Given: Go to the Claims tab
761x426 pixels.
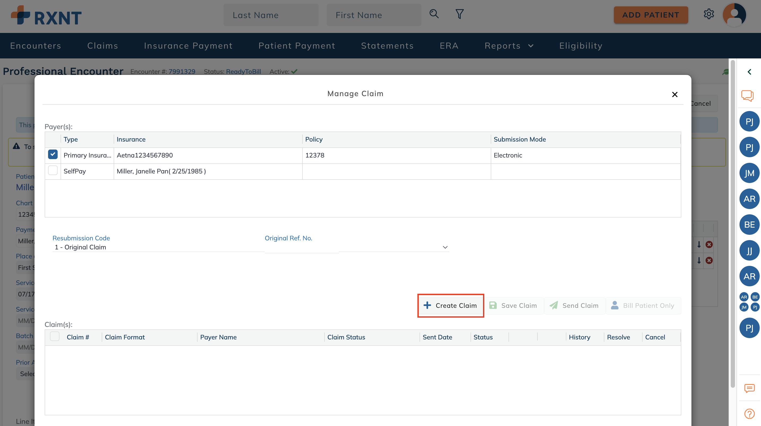Looking at the screenshot, I should [x=102, y=46].
